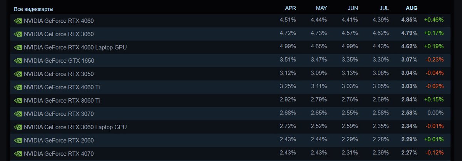
Task: Open the 'Все видеокарты' header link
Action: click(x=33, y=9)
